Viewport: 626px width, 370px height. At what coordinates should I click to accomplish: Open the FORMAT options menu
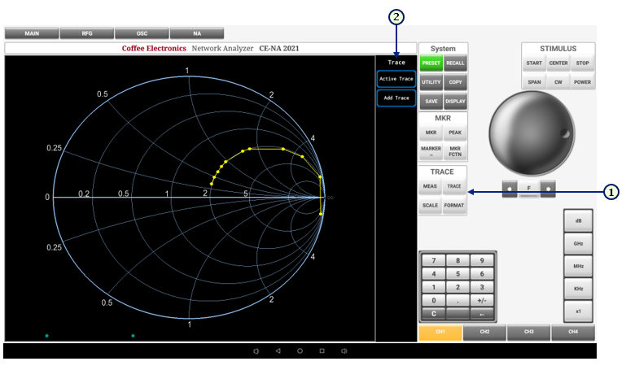(x=454, y=206)
